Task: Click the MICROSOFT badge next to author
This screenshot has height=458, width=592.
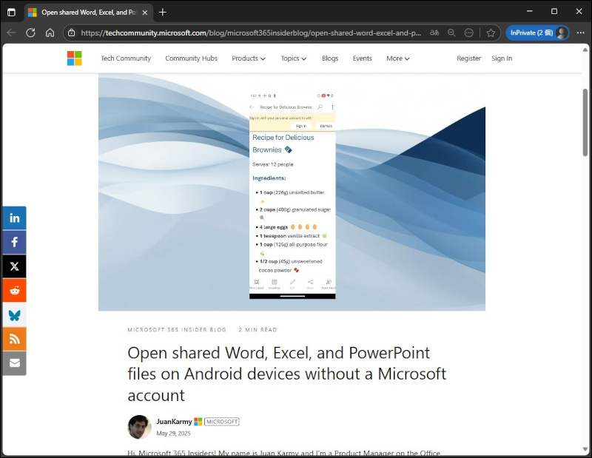Action: (221, 422)
